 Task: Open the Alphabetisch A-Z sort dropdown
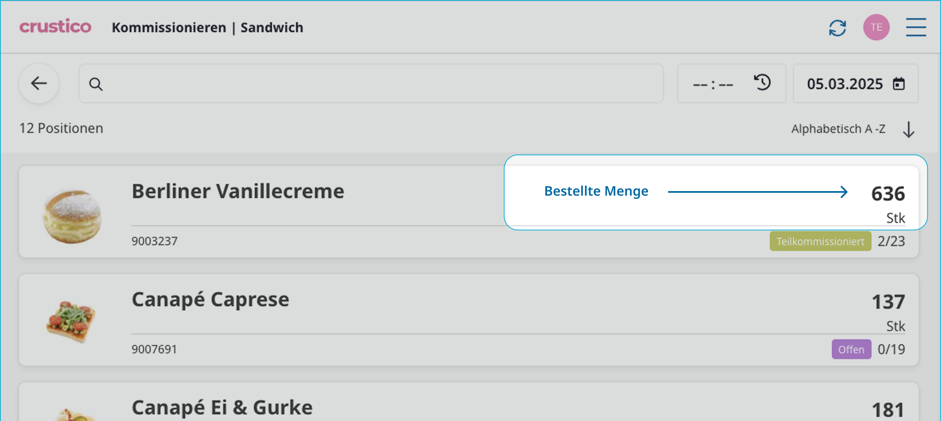click(838, 129)
